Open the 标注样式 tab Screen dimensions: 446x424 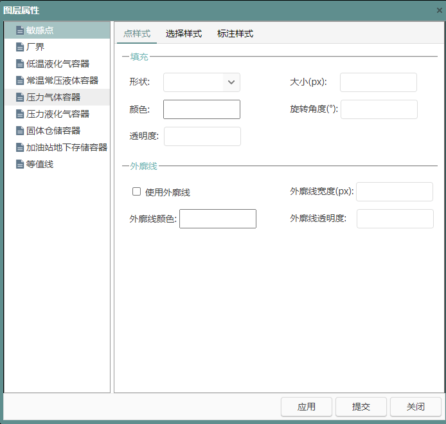point(235,33)
